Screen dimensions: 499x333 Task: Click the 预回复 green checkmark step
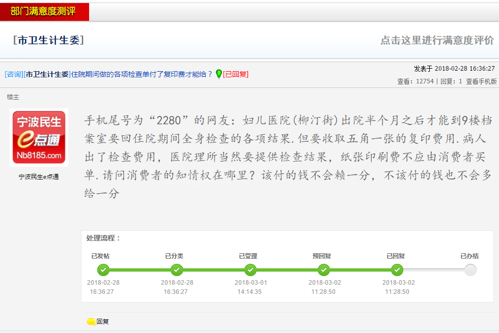point(324,270)
